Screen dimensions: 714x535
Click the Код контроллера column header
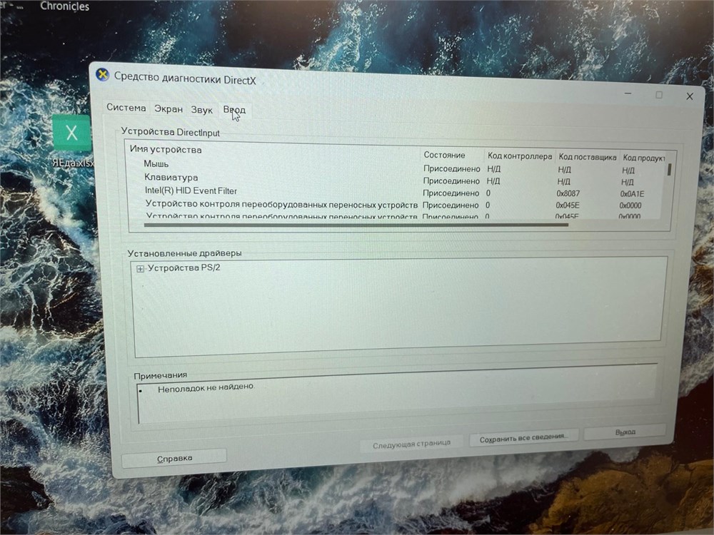coord(519,156)
